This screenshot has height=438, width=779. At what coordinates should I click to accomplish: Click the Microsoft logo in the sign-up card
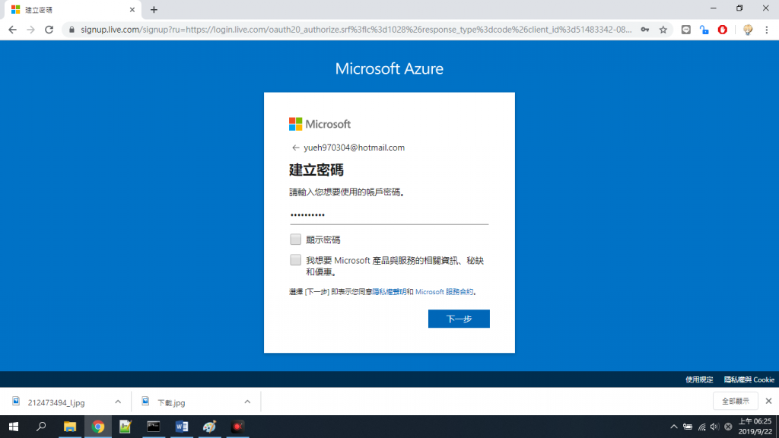pyautogui.click(x=320, y=124)
